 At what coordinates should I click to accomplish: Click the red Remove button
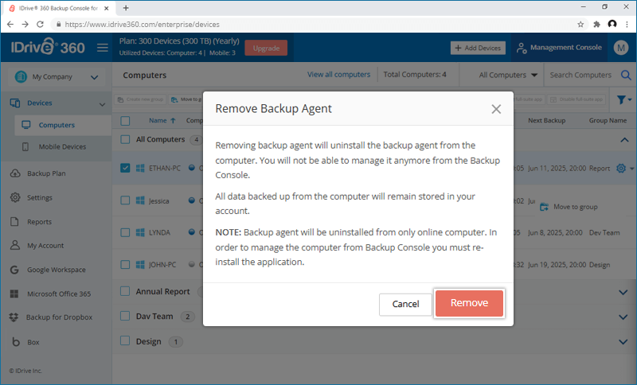pyautogui.click(x=469, y=303)
